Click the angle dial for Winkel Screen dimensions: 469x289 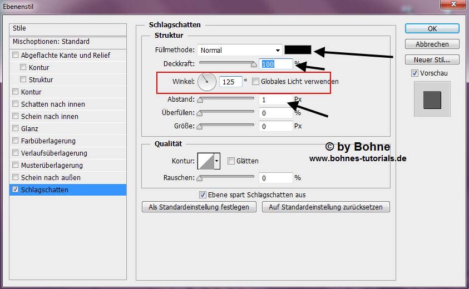click(x=206, y=82)
